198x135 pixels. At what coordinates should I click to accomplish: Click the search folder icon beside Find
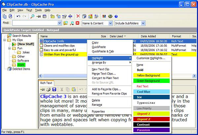tap(66, 23)
